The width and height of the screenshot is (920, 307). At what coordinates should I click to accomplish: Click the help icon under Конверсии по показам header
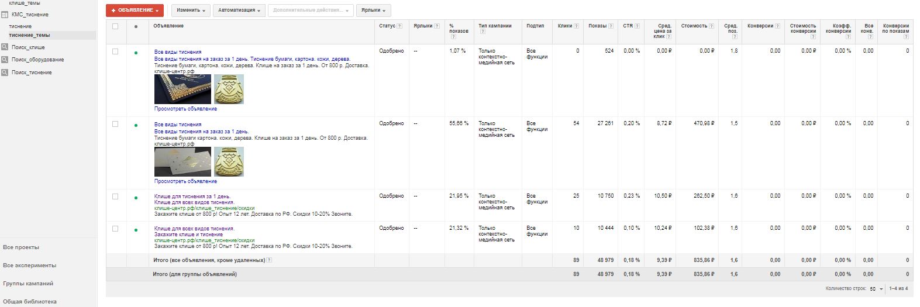[906, 37]
